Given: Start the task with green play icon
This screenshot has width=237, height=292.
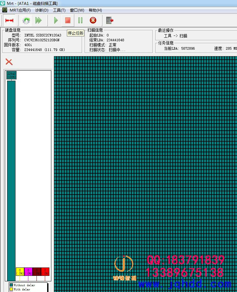Looking at the screenshot, I should tap(56, 20).
